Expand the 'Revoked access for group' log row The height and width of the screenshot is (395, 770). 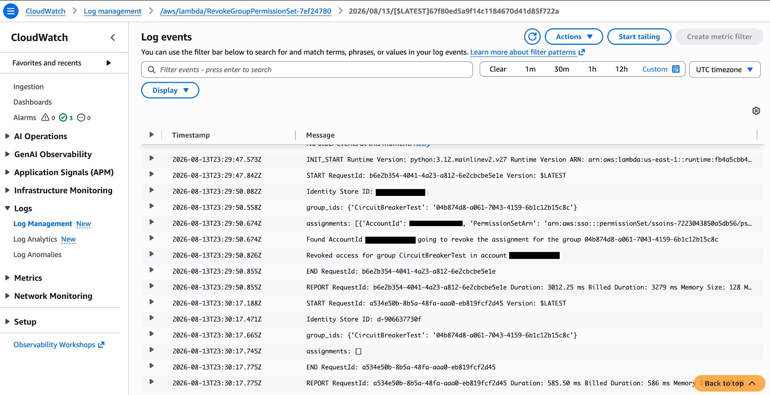tap(152, 254)
